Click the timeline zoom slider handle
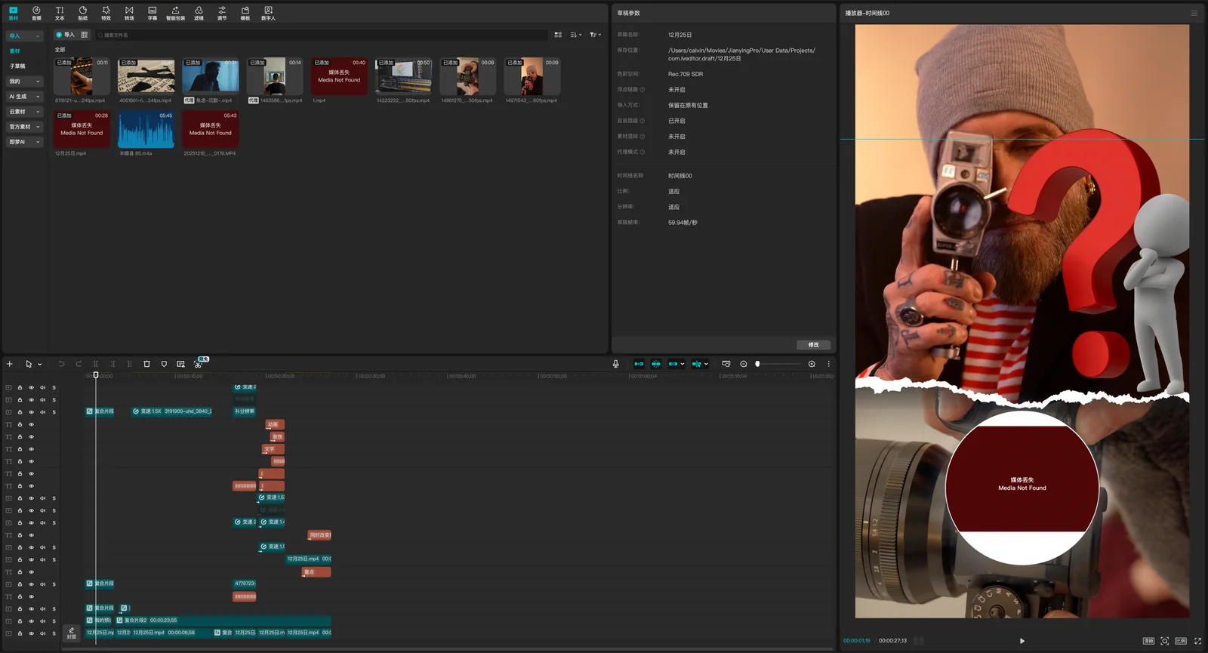 (757, 364)
